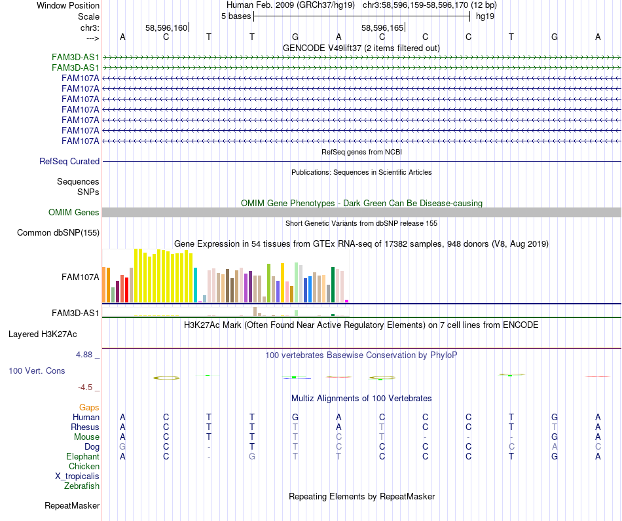
Task: Click the grey OMIM Genes bar
Action: pyautogui.click(x=361, y=213)
